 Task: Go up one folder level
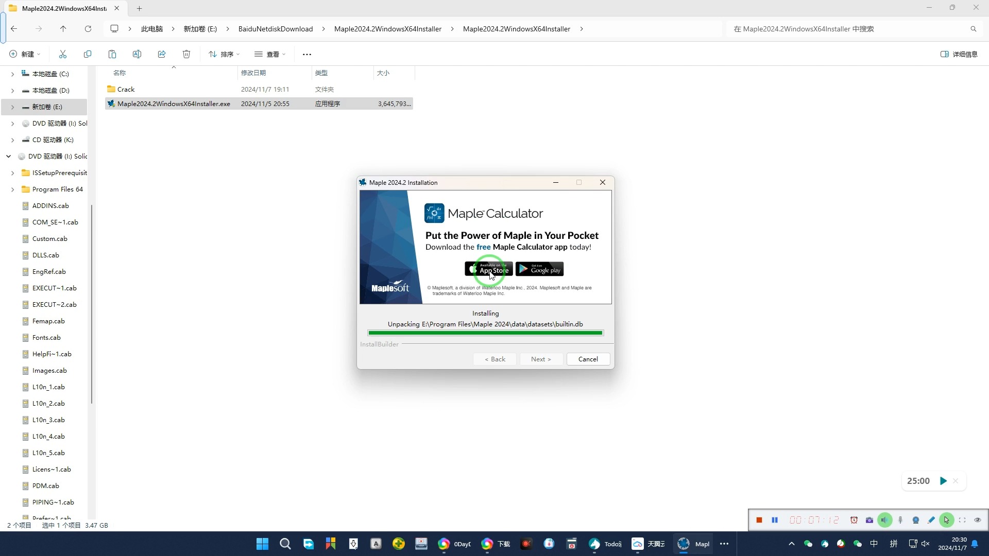coord(63,29)
